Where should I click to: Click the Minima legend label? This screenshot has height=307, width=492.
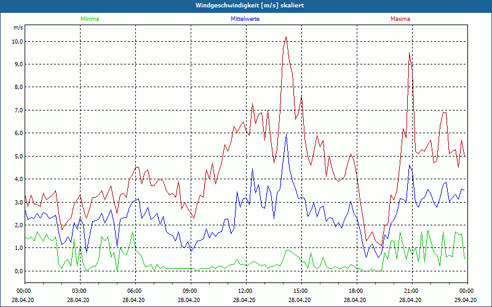(x=90, y=19)
